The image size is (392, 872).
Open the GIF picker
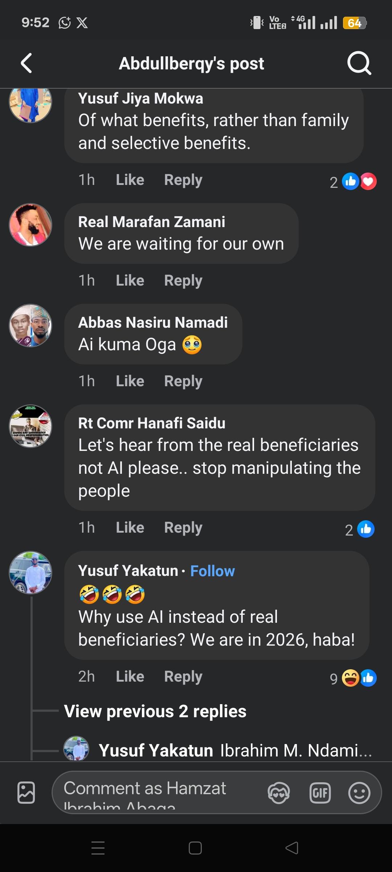(x=320, y=792)
